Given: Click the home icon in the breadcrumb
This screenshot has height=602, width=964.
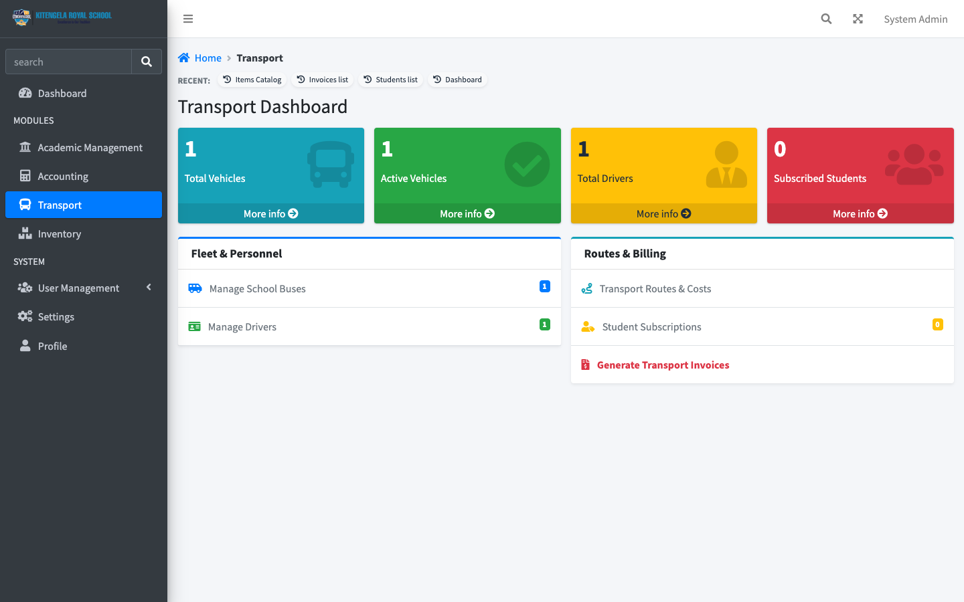Looking at the screenshot, I should [184, 58].
